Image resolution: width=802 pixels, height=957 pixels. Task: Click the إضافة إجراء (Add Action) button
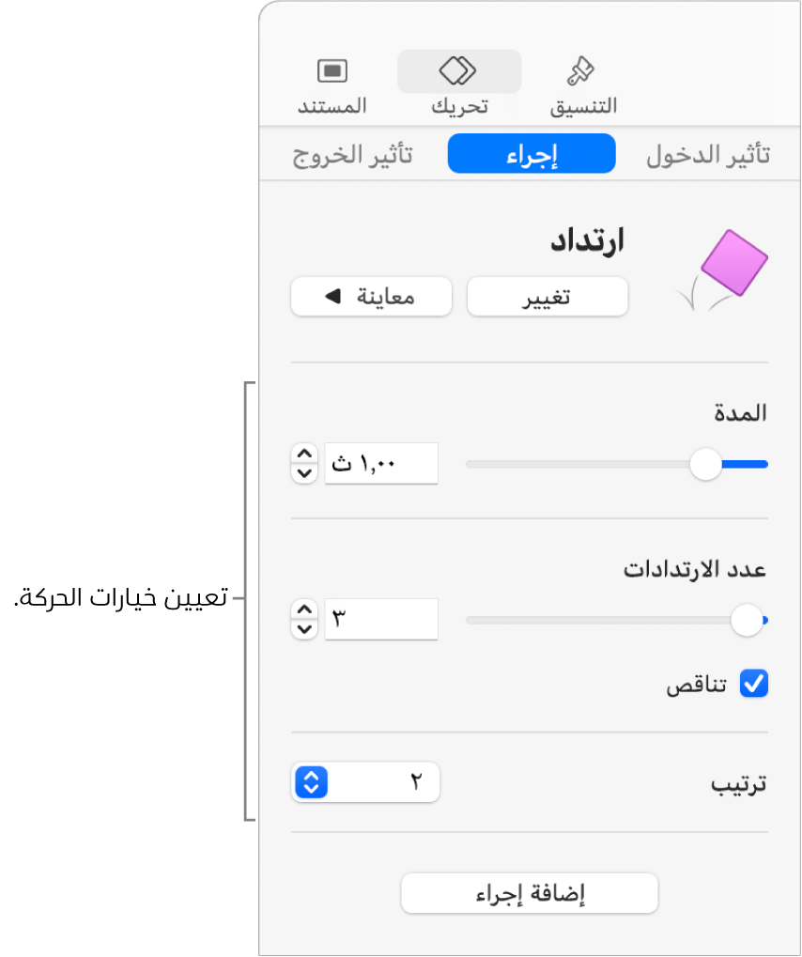(x=530, y=893)
